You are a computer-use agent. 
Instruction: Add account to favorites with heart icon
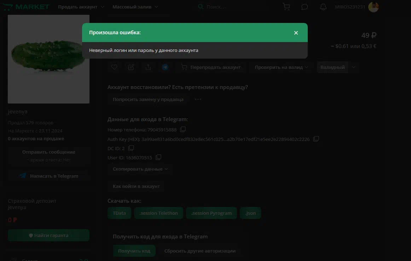click(x=114, y=67)
